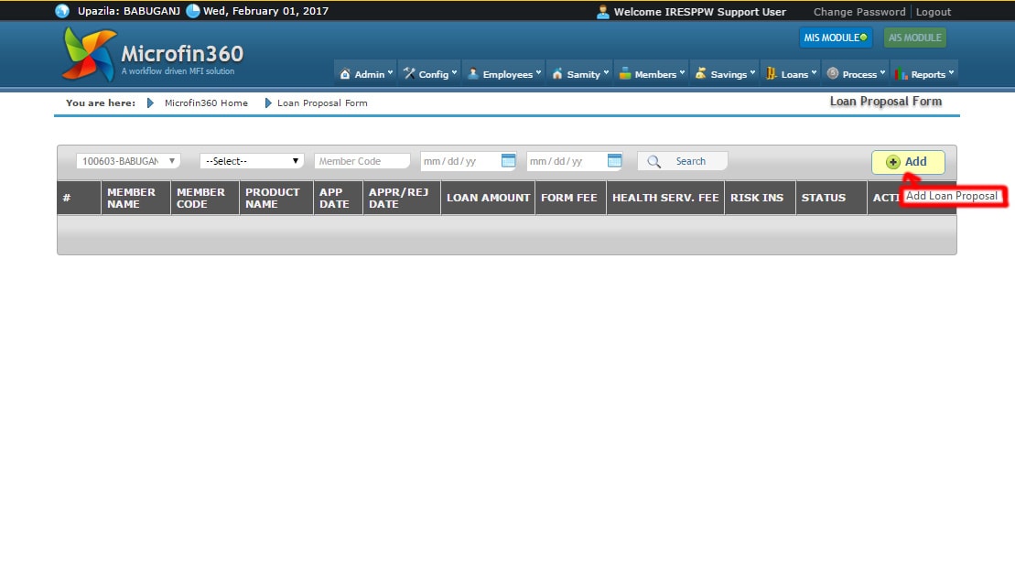1015x561 pixels.
Task: Open the second date calendar picker icon
Action: click(x=614, y=161)
